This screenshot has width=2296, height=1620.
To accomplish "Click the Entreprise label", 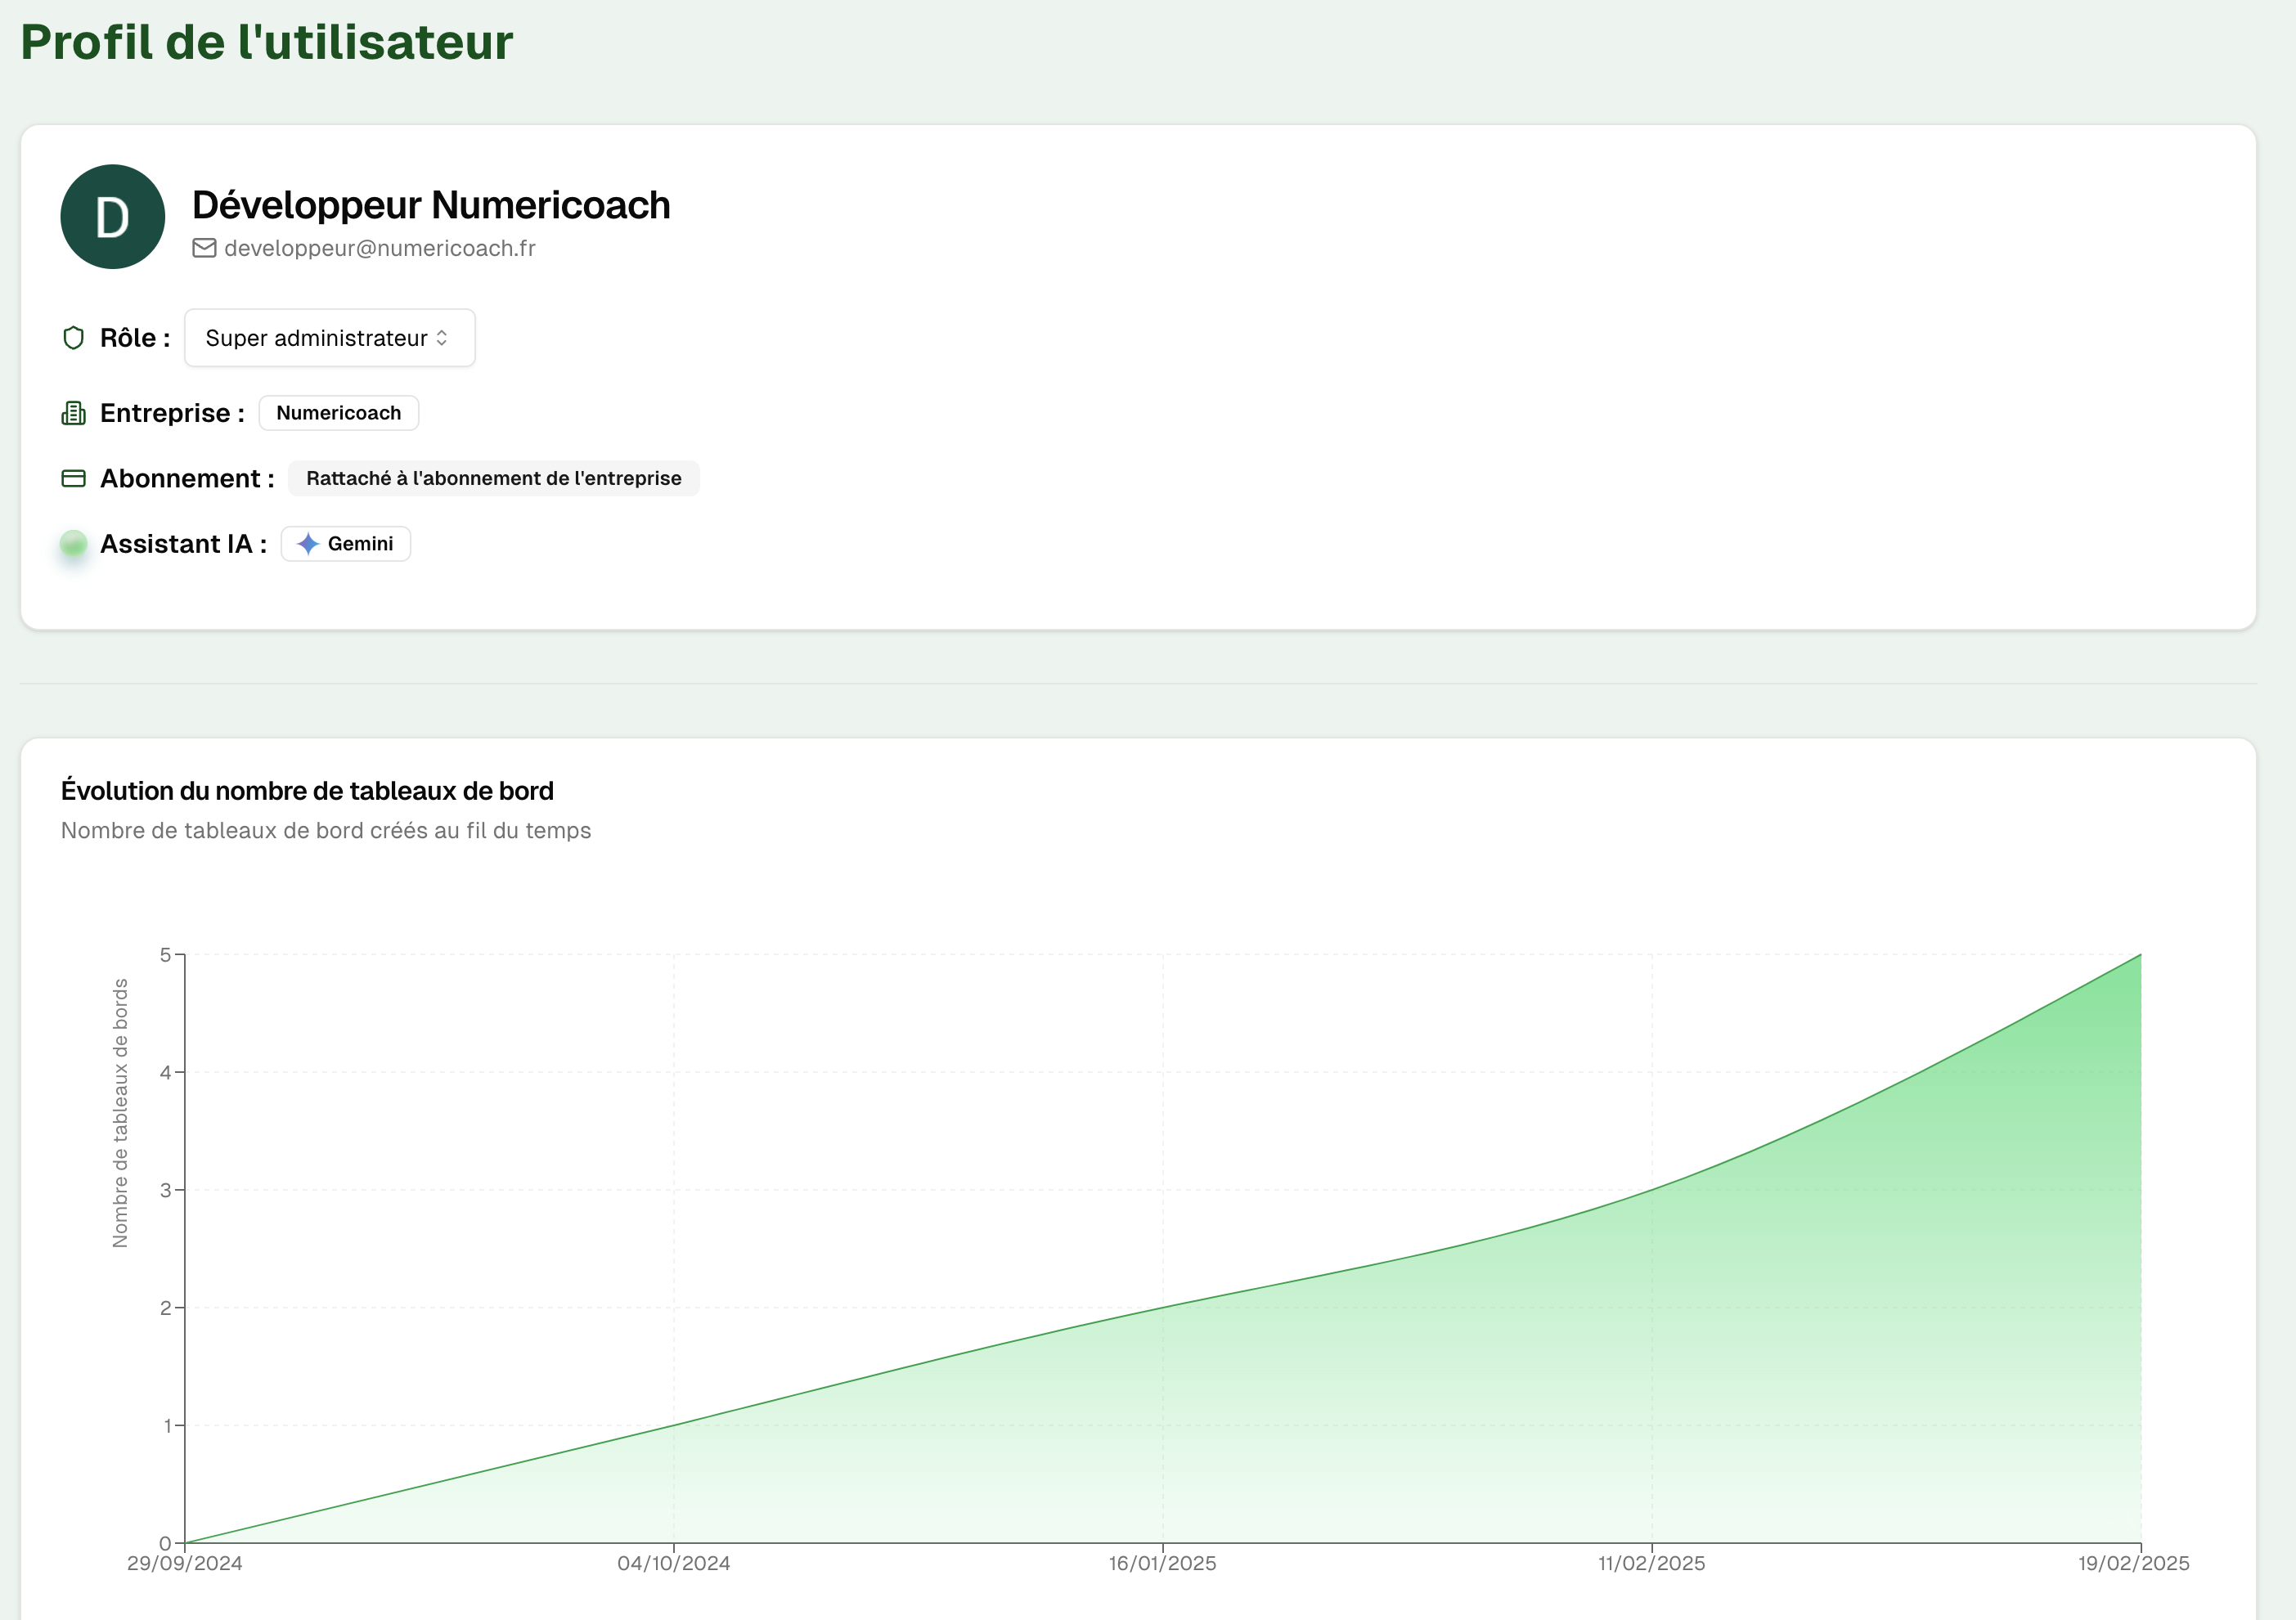I will tap(172, 413).
